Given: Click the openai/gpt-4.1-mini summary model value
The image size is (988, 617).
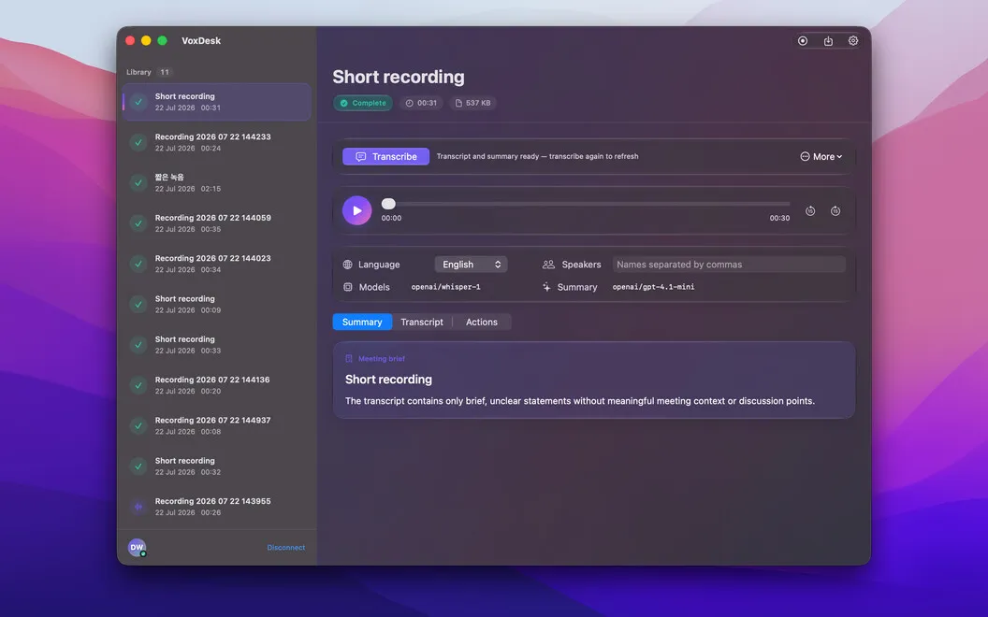Looking at the screenshot, I should point(653,287).
